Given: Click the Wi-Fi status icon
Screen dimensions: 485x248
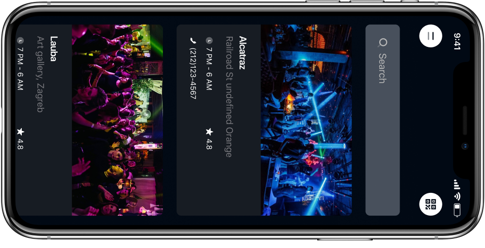Looking at the screenshot, I should coord(457,196).
